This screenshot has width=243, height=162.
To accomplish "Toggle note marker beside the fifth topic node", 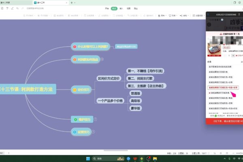I will tap(93, 132).
